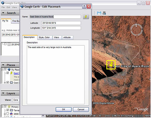Open the Altitude tab
151x118 pixels.
[67, 37]
